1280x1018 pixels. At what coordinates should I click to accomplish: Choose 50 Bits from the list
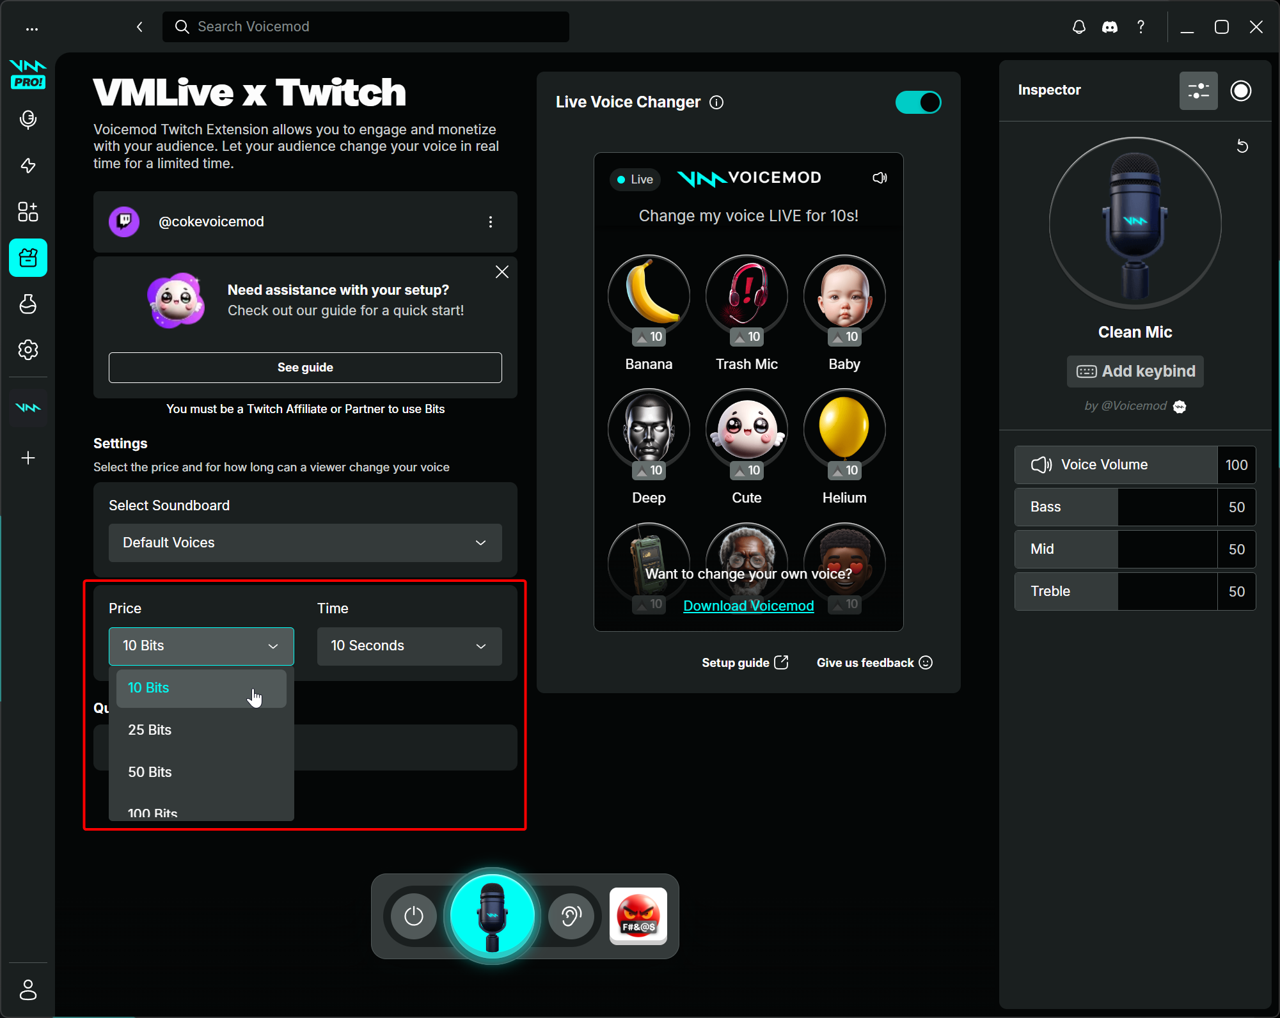pyautogui.click(x=150, y=772)
